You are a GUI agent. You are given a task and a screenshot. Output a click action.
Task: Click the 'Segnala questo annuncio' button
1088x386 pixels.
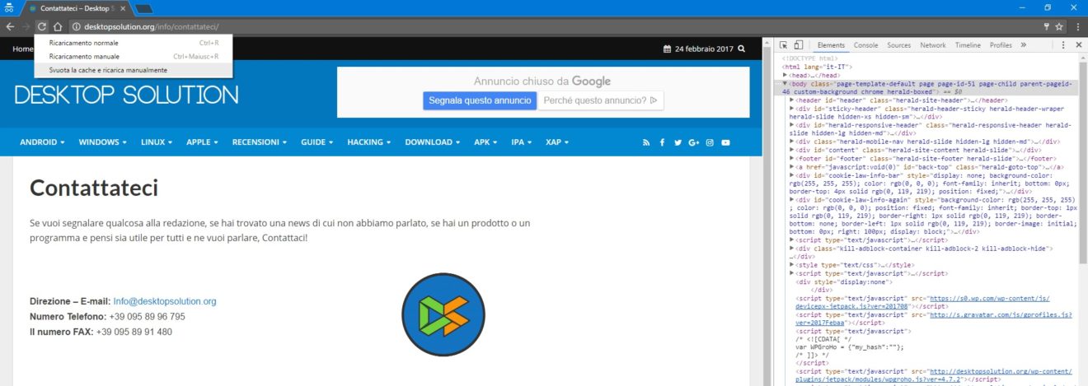[479, 100]
